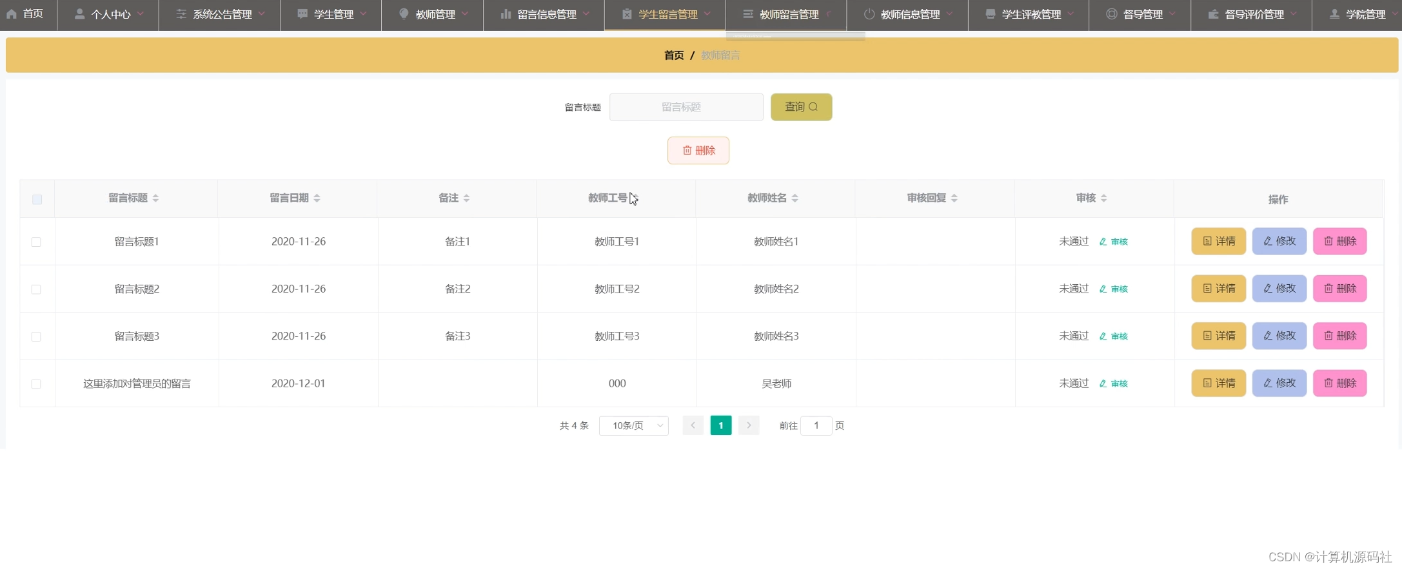Click the 前往 page number input
The width and height of the screenshot is (1402, 569).
click(x=816, y=425)
